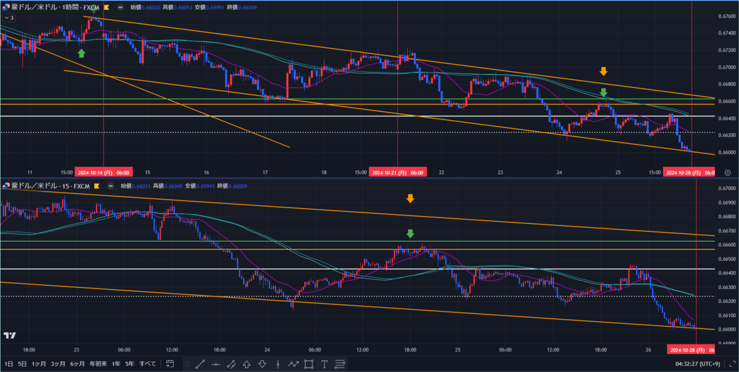Viewport: 739px width, 372px height.
Task: Select the vertical line drawing tool
Action: coord(278,364)
